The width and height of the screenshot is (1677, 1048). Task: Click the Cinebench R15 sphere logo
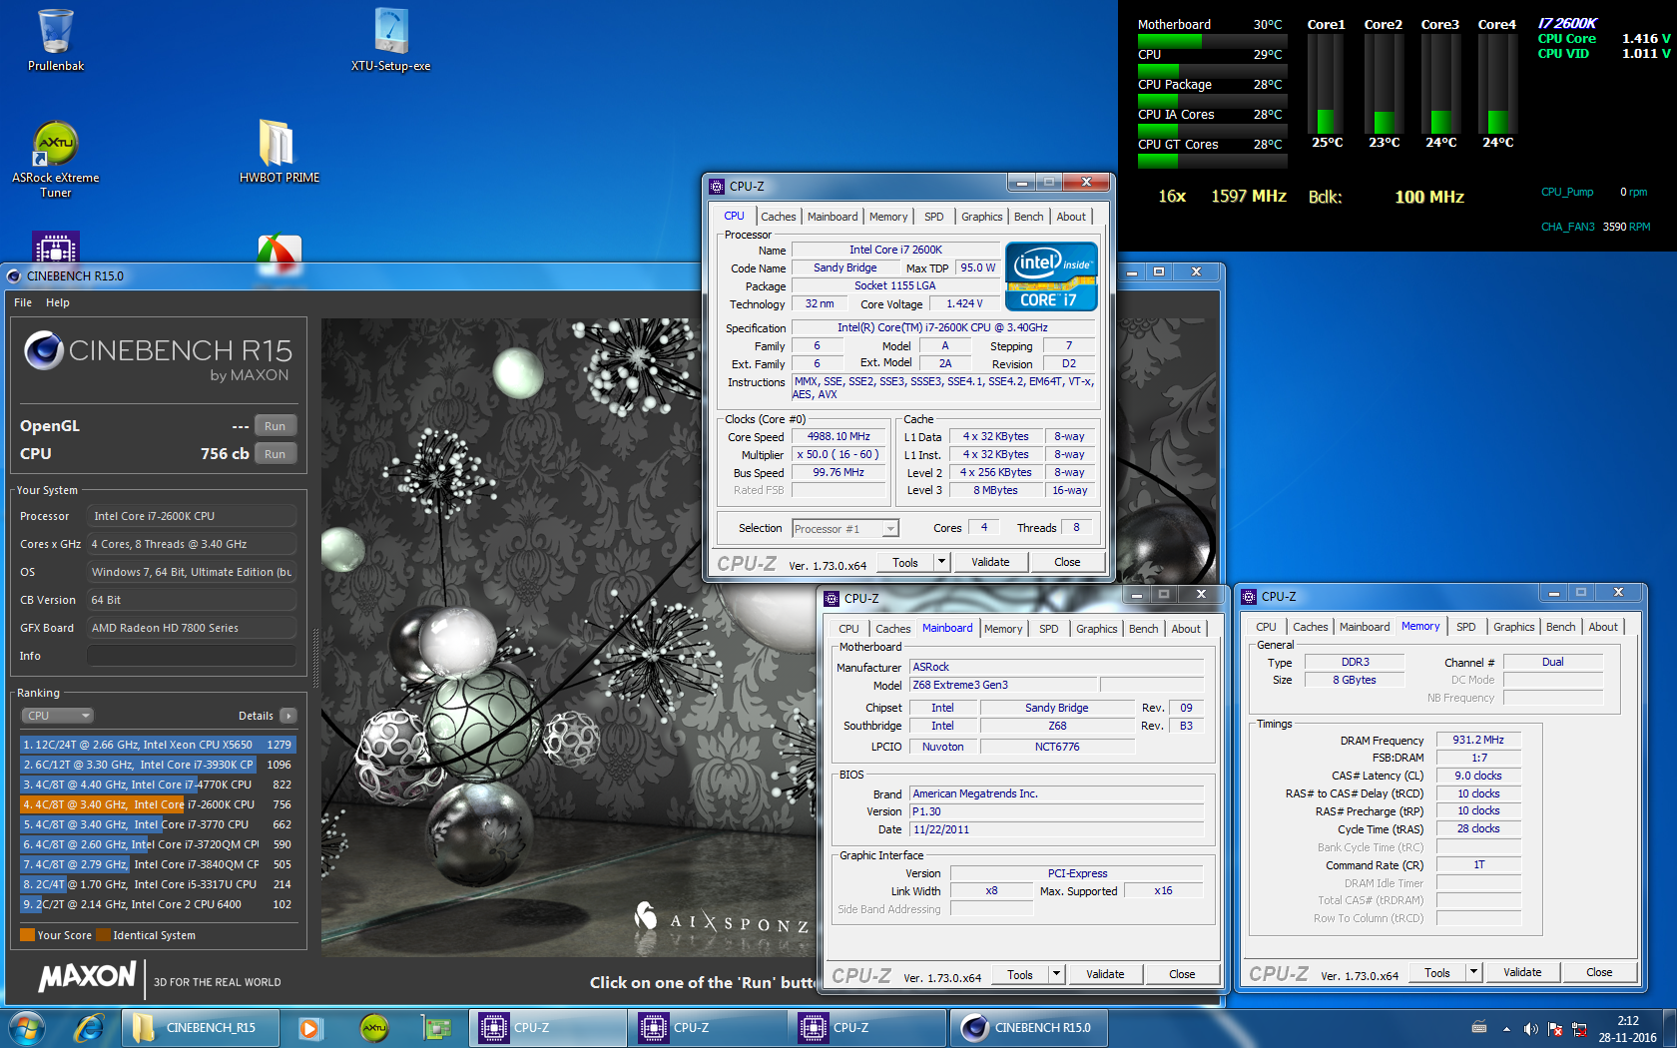point(44,350)
